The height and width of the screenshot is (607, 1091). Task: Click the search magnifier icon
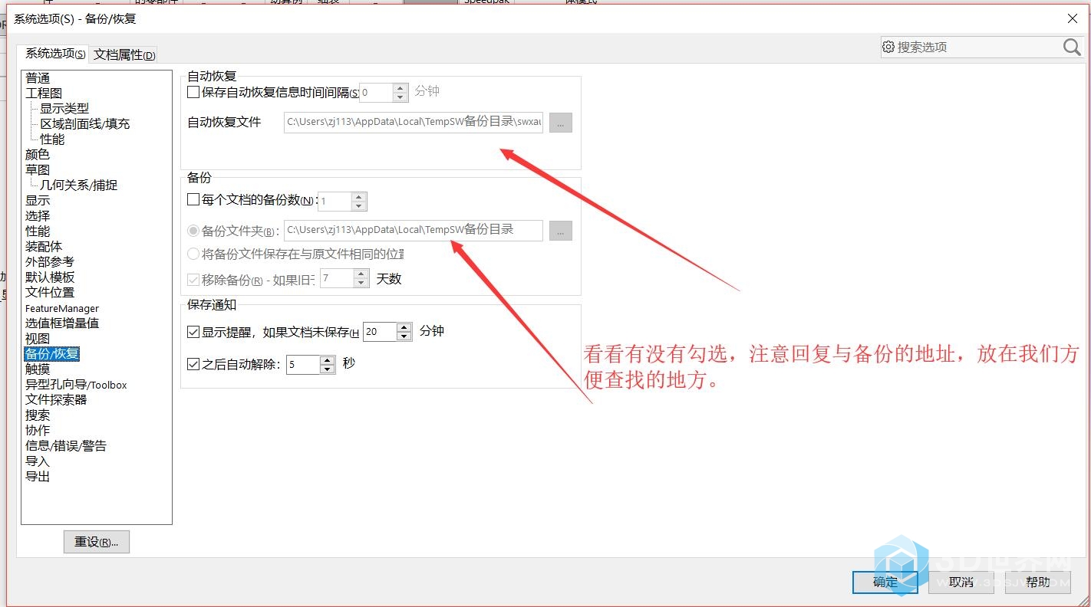click(1072, 47)
